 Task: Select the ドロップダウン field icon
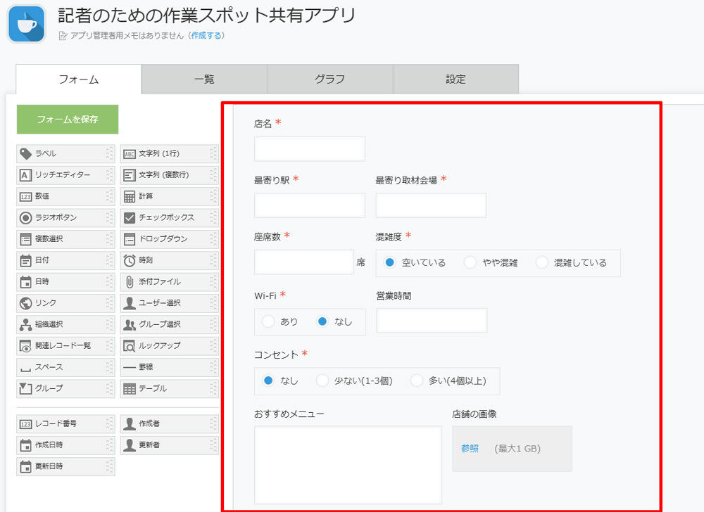[x=130, y=239]
